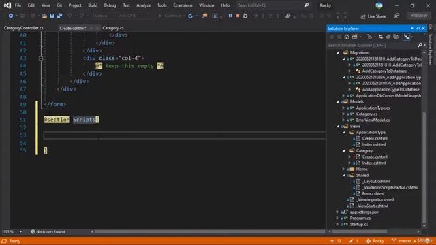Screen dimensions: 436x245
Task: Collapse the Views folder
Action: point(338,126)
